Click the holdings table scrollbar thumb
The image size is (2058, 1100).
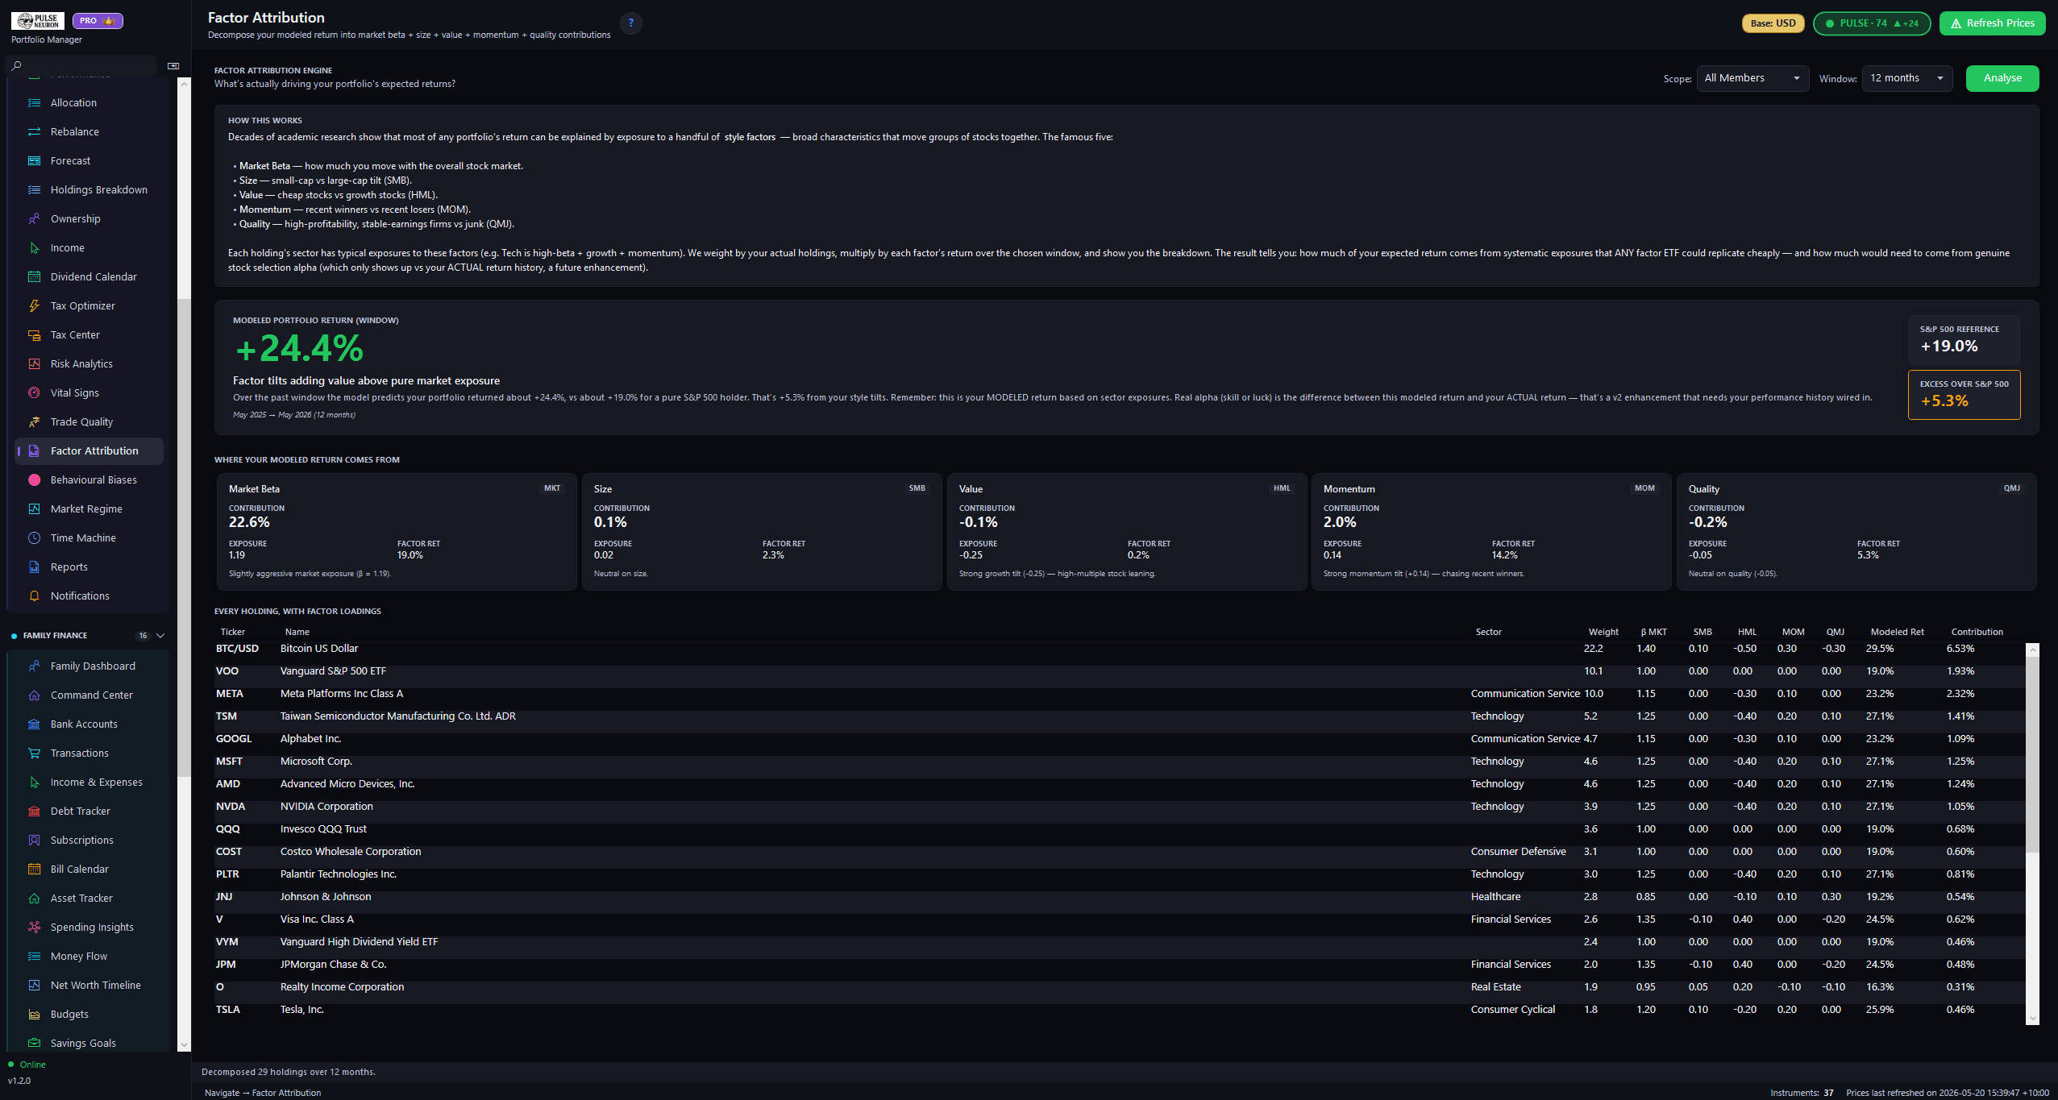[2032, 753]
